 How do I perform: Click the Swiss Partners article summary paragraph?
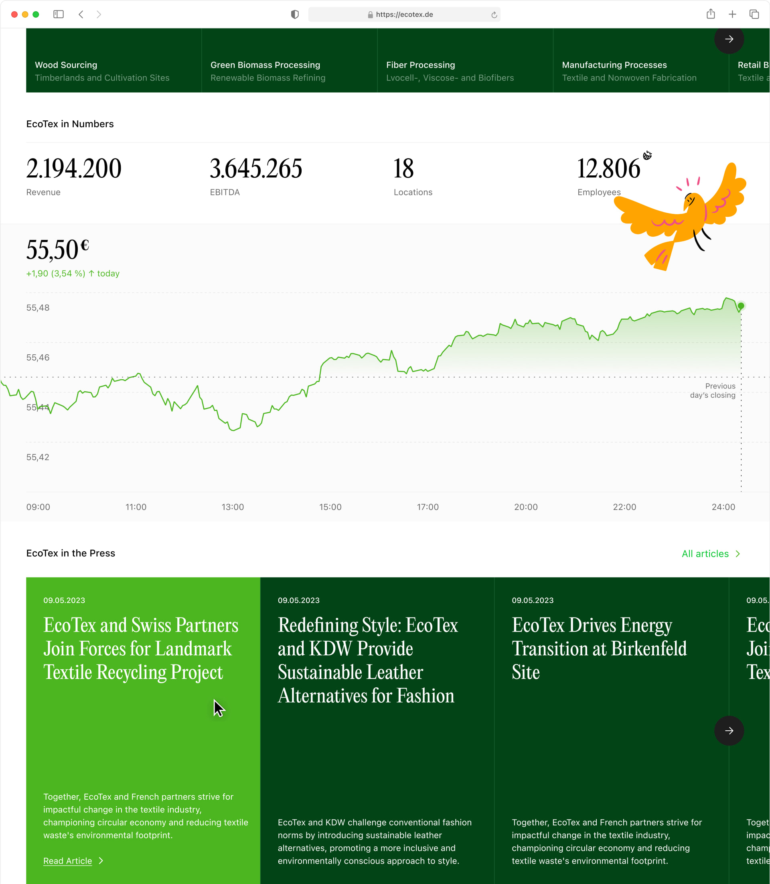pyautogui.click(x=146, y=816)
